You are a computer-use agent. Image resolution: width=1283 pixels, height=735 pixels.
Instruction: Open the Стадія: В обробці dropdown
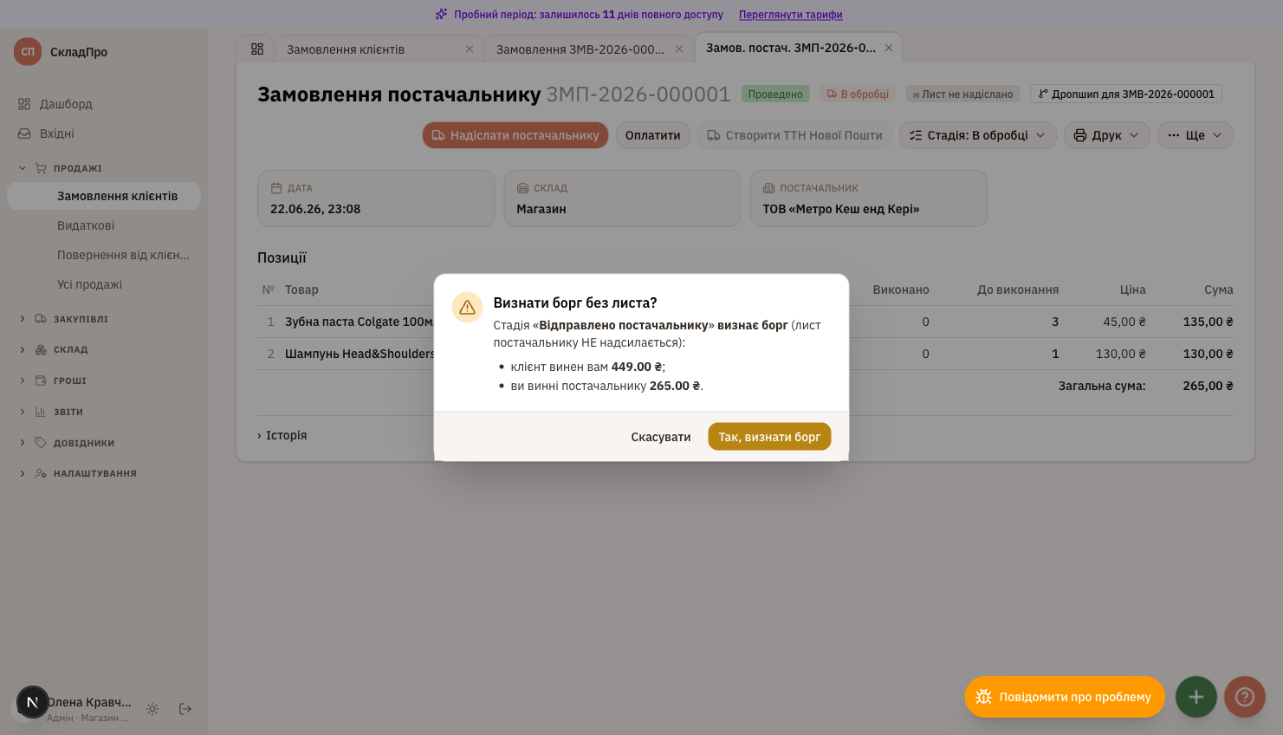pos(977,135)
